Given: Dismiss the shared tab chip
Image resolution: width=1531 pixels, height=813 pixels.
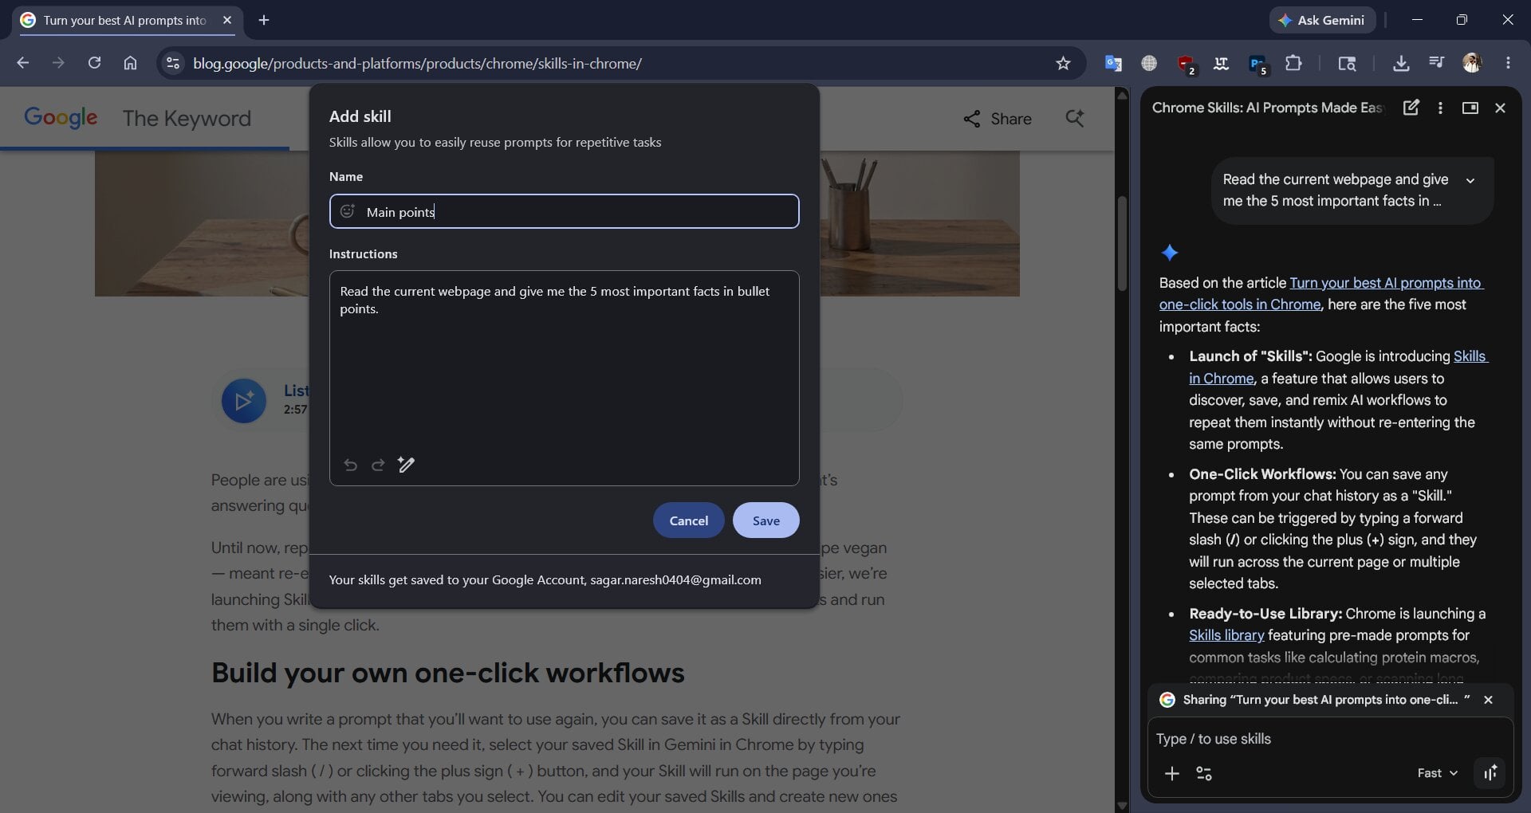Looking at the screenshot, I should tap(1488, 700).
